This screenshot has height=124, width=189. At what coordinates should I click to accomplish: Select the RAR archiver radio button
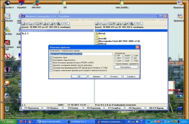click(124, 55)
